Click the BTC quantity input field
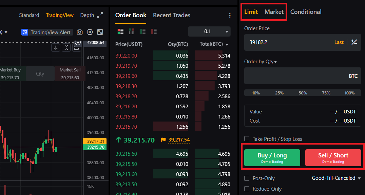This screenshot has width=365, height=195. tap(303, 76)
